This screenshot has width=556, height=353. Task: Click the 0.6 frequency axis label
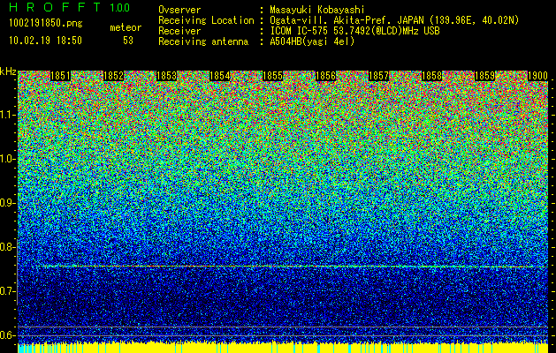7,335
